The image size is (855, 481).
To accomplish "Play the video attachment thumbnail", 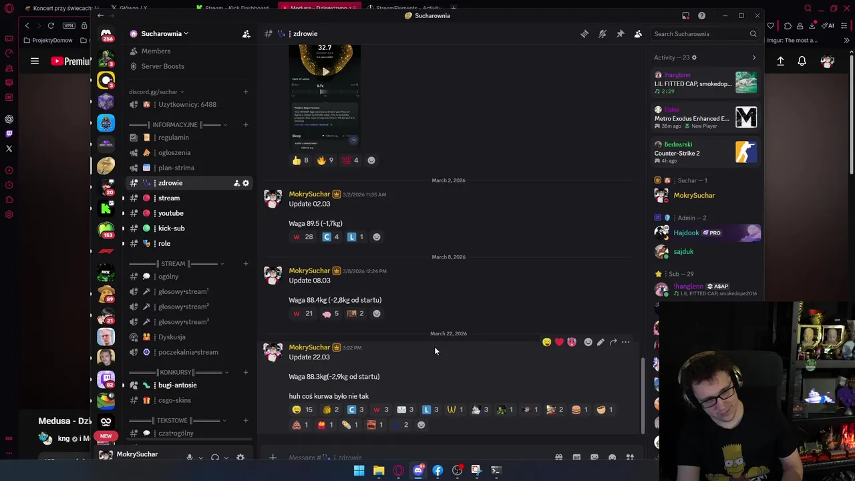I will [325, 71].
